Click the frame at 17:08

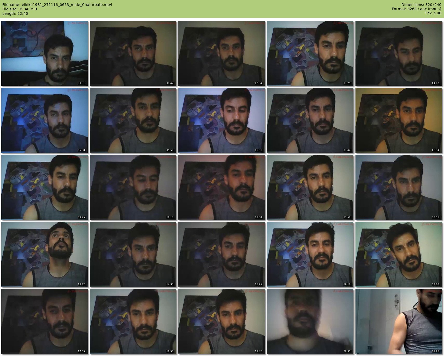[399, 254]
